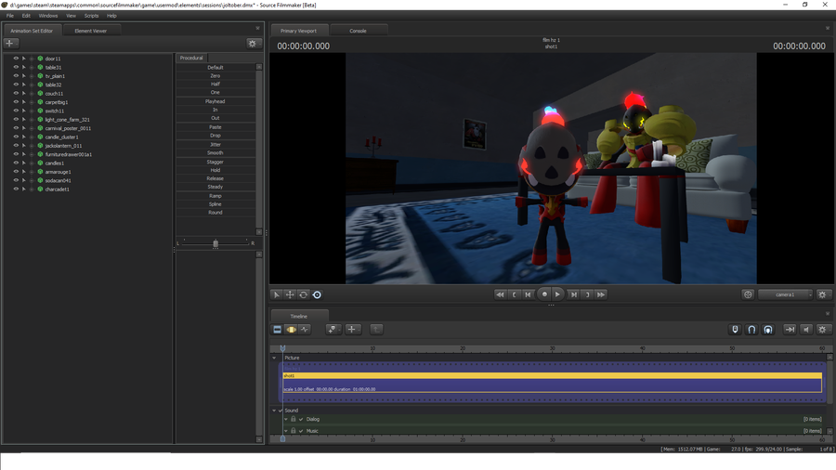The image size is (836, 470).
Task: Apply the Smooth preset
Action: coord(216,153)
